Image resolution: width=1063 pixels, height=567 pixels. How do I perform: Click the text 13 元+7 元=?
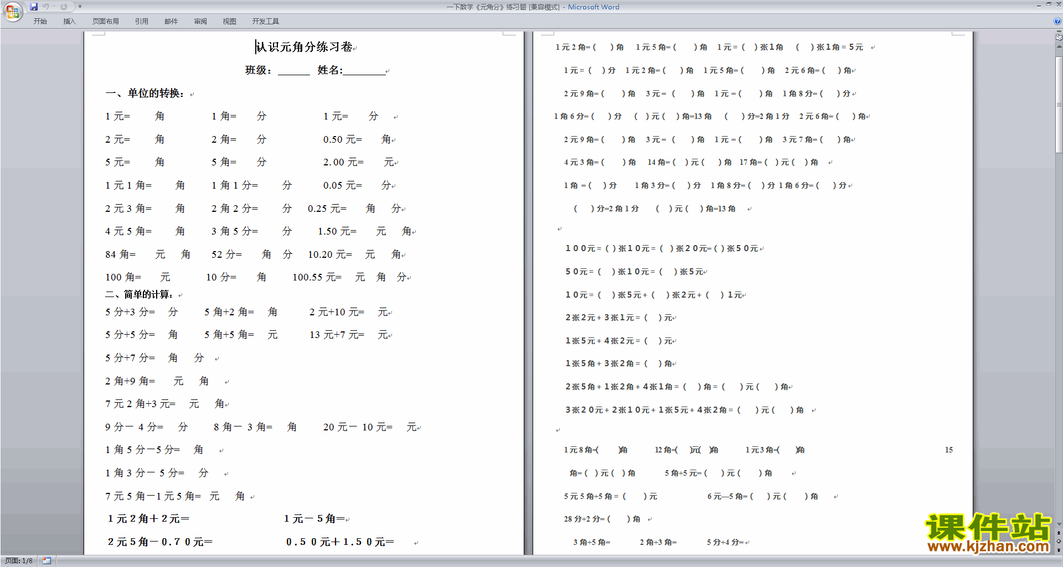pos(337,335)
